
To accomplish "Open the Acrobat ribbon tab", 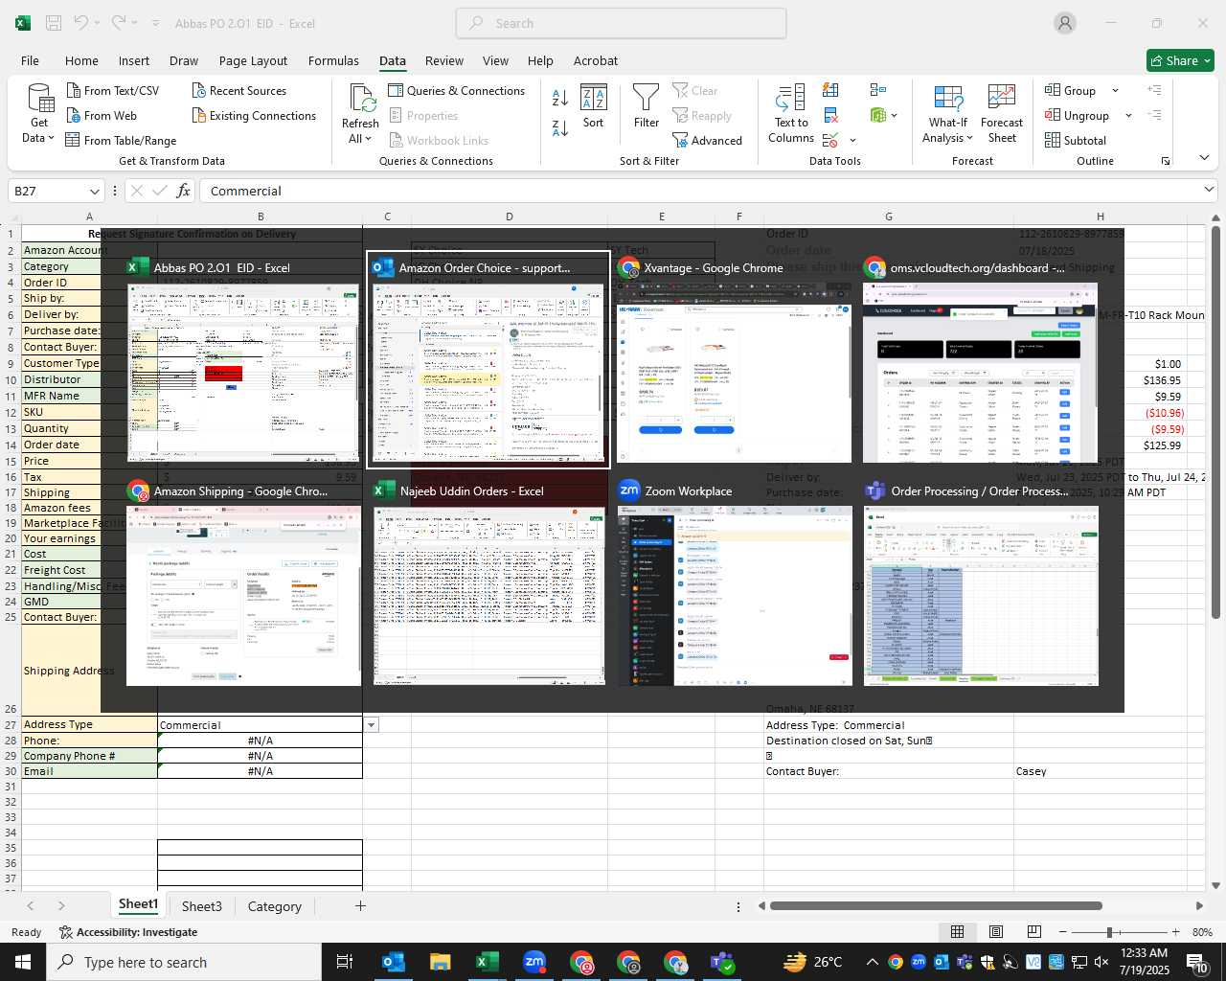I will [x=595, y=60].
